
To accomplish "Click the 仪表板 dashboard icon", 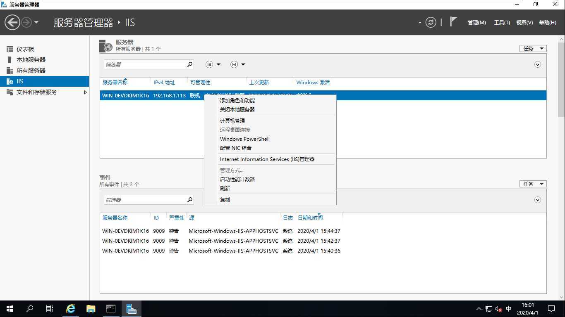I will click(x=10, y=49).
